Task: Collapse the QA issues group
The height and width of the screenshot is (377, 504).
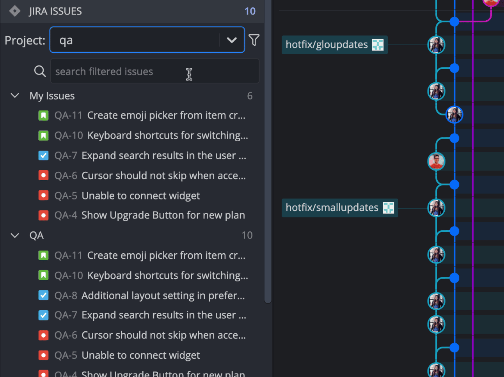Action: pos(15,235)
